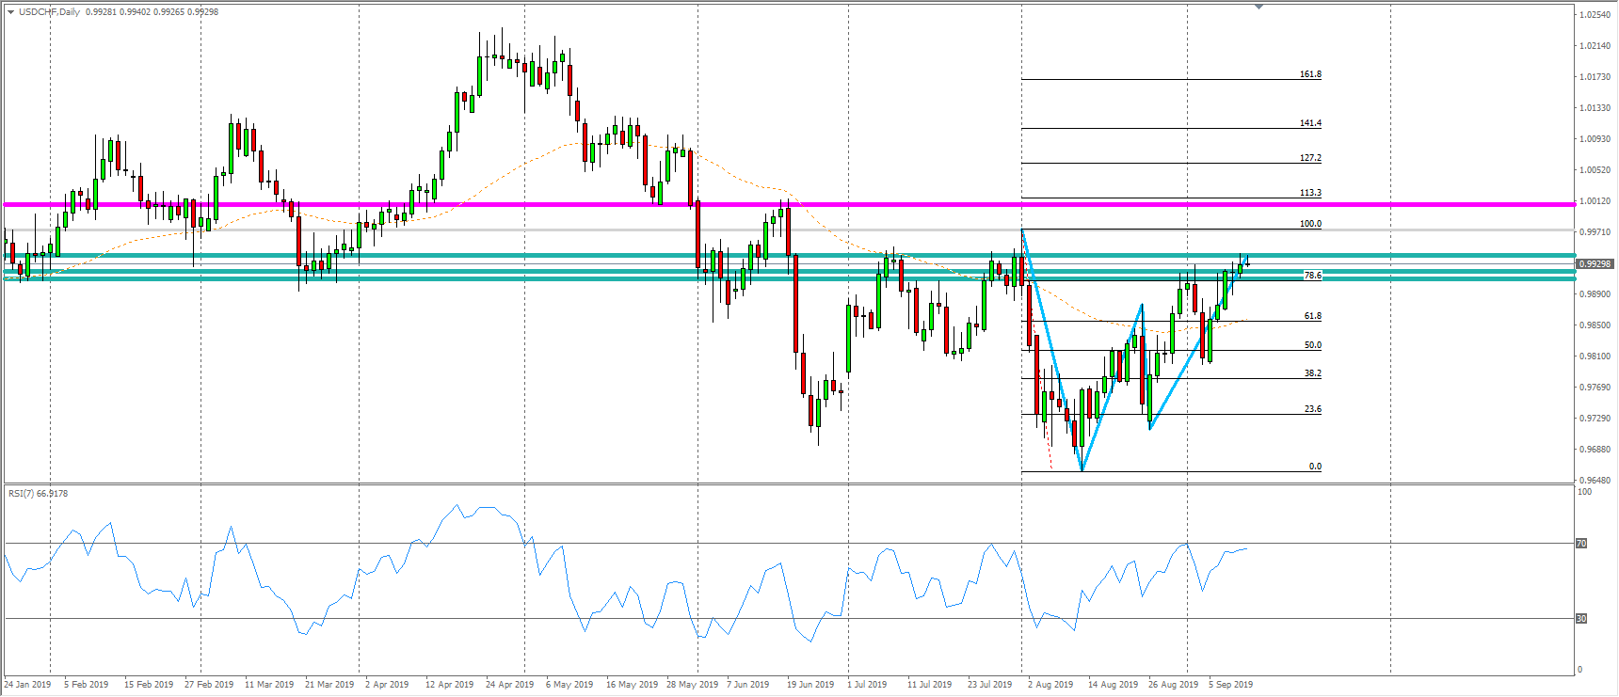
Task: Click the 28 May 2019 date label
Action: [692, 685]
